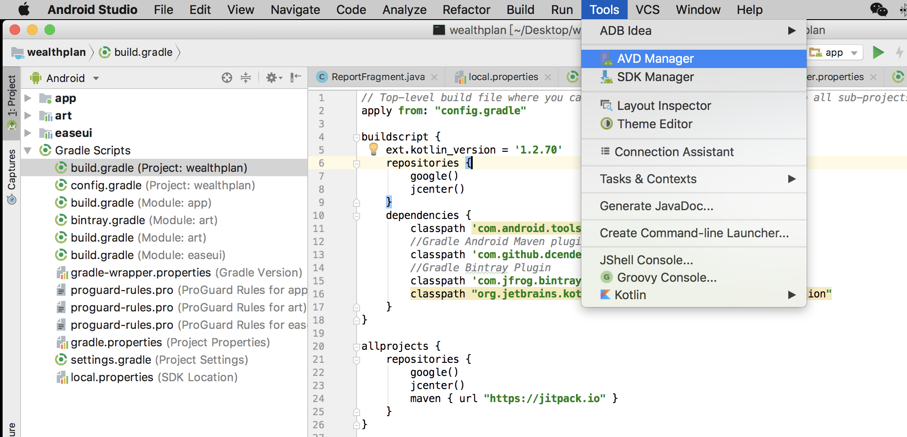Image resolution: width=907 pixels, height=437 pixels.
Task: Expand the easeui module folder
Action: pos(28,133)
